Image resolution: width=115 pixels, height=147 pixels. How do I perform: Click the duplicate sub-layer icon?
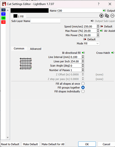[107, 16]
